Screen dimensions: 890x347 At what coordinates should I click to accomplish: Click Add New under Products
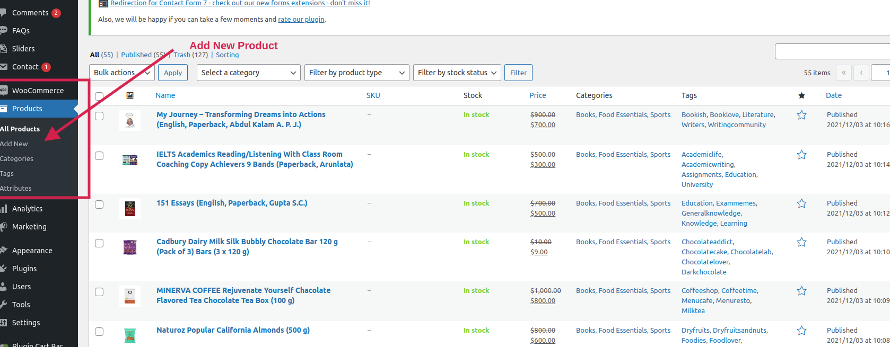14,144
